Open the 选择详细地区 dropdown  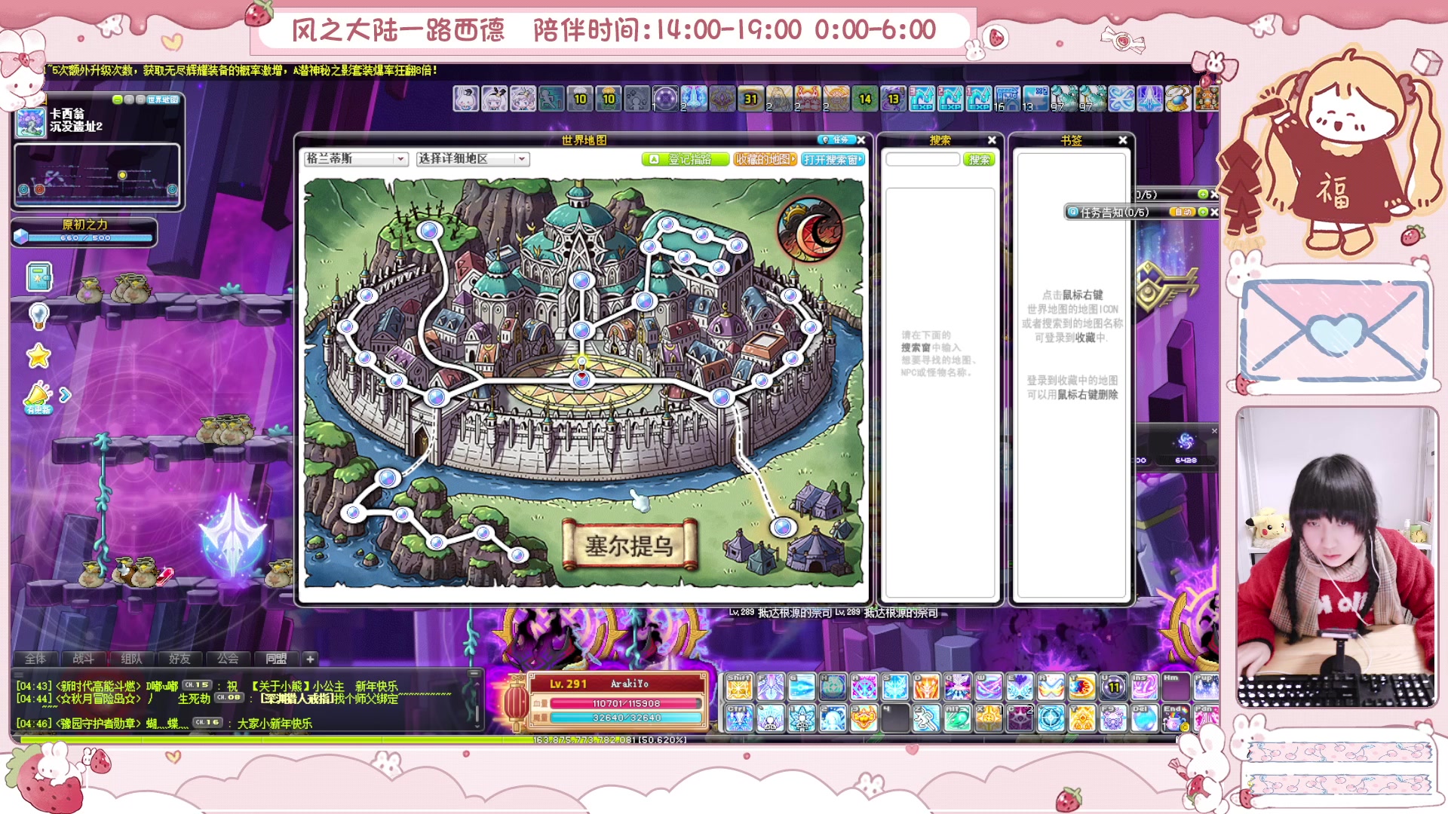pos(473,159)
